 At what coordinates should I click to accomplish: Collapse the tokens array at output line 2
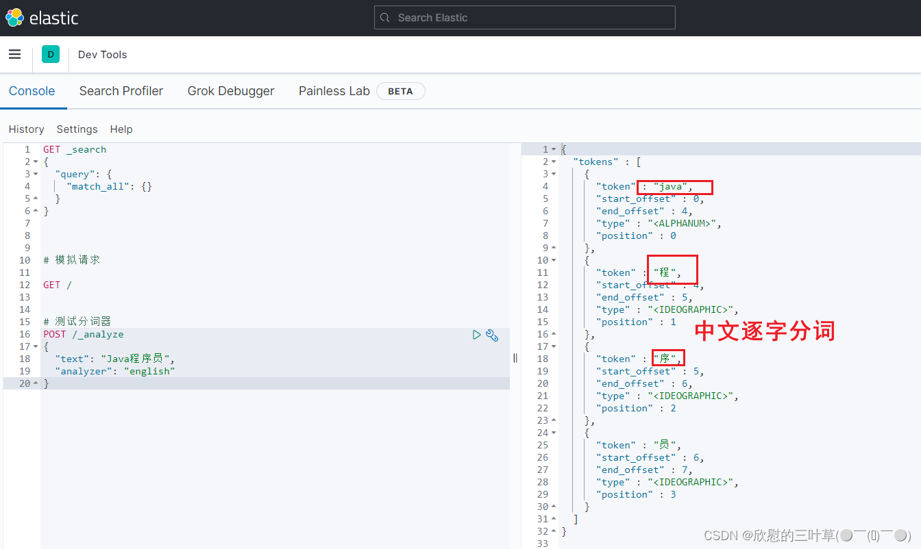click(554, 162)
